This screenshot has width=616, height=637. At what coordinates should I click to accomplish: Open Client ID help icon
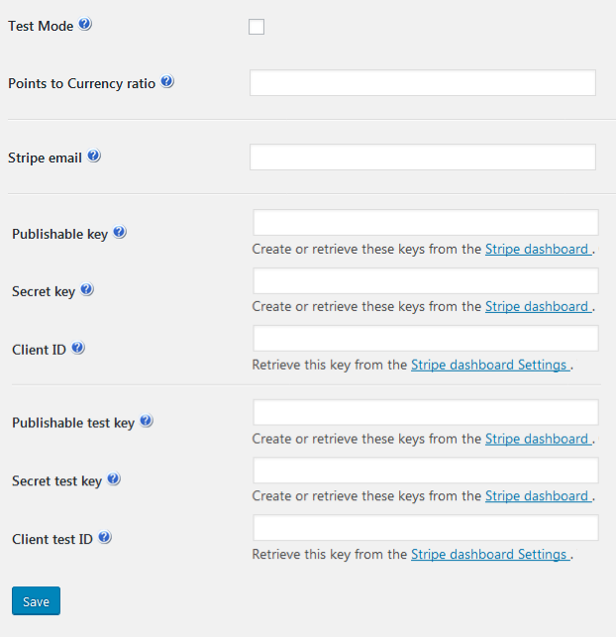pos(78,348)
